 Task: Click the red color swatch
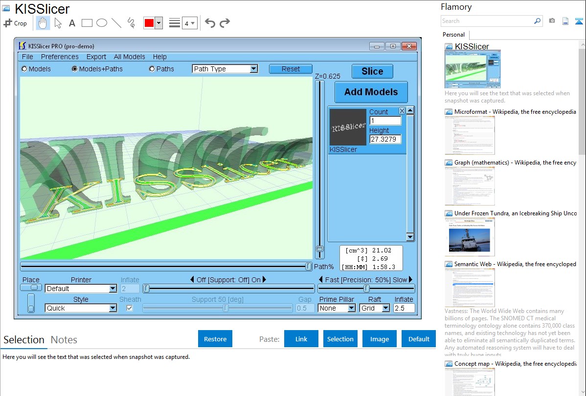pos(149,23)
